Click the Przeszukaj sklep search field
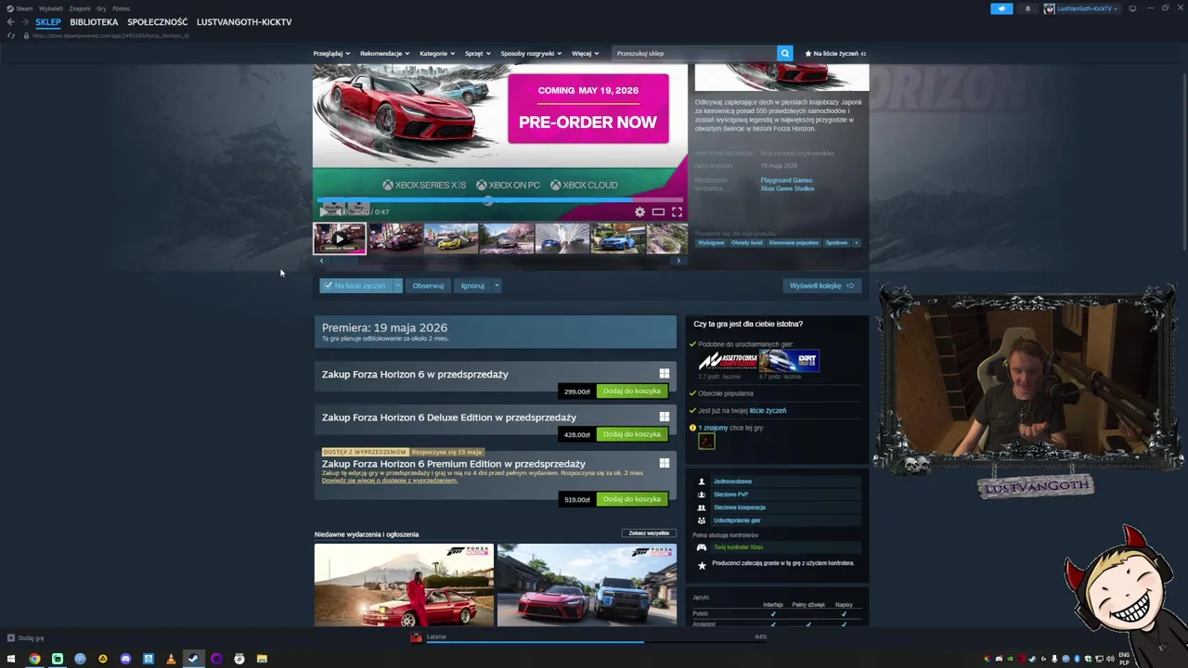Viewport: 1188px width, 668px height. (694, 53)
